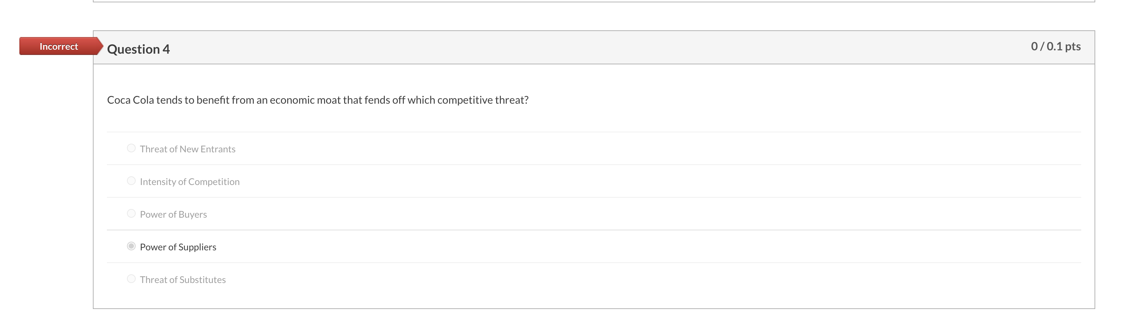
Task: Click the Threat of Substitutes label text
Action: 182,279
